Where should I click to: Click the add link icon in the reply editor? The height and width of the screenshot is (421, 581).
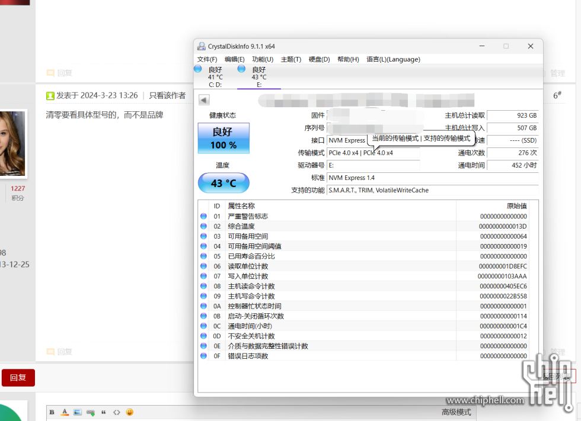(90, 412)
